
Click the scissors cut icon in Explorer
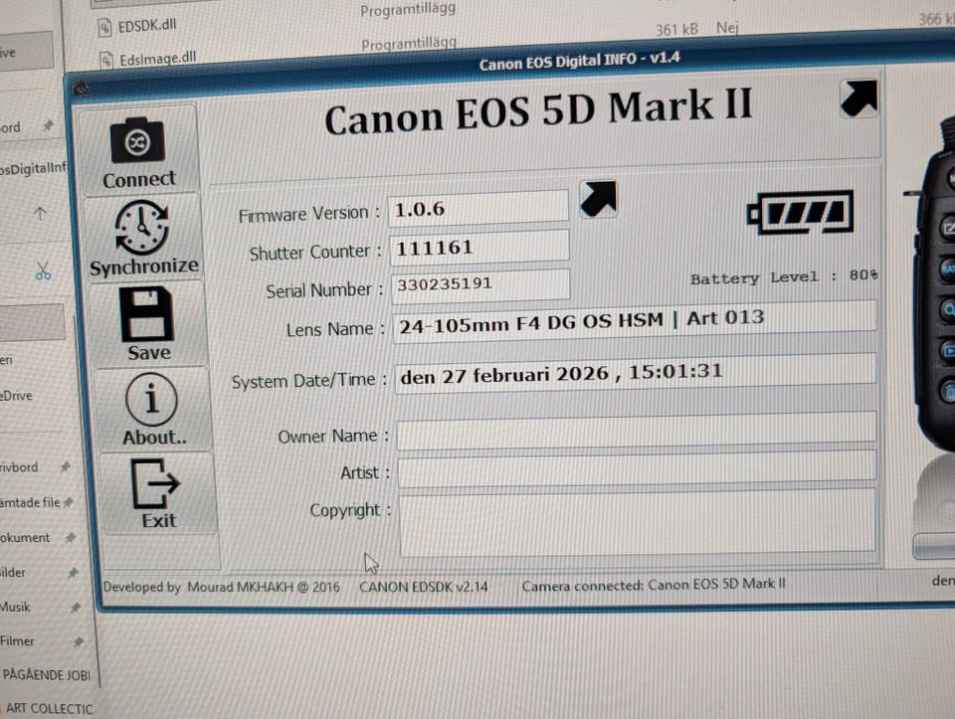click(x=43, y=270)
